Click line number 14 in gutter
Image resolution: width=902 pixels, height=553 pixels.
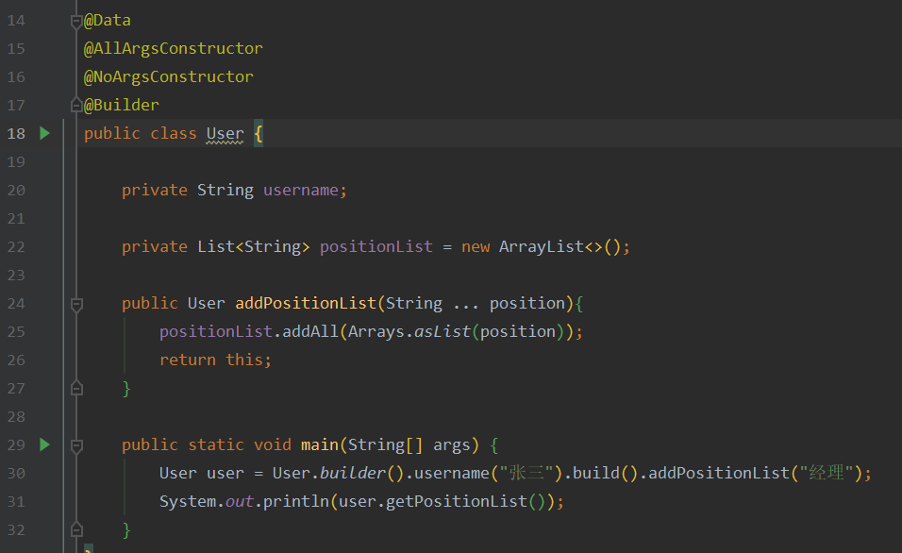[x=16, y=21]
